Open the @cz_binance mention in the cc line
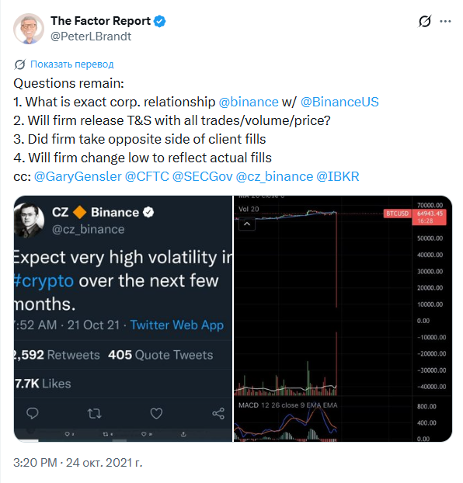Image resolution: width=463 pixels, height=483 pixels. click(274, 176)
